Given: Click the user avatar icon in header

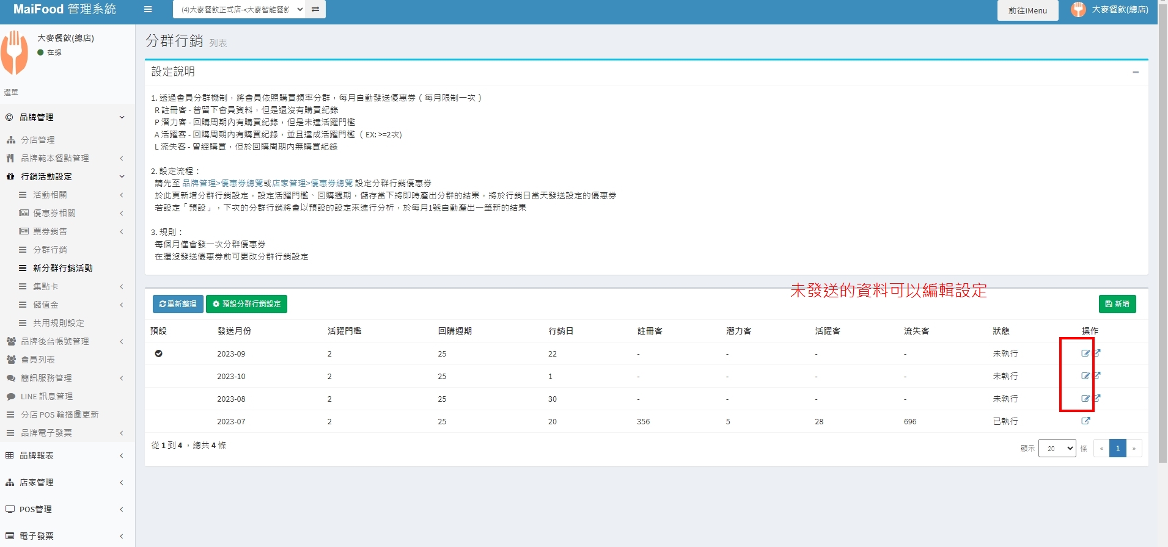Looking at the screenshot, I should click(x=1078, y=10).
